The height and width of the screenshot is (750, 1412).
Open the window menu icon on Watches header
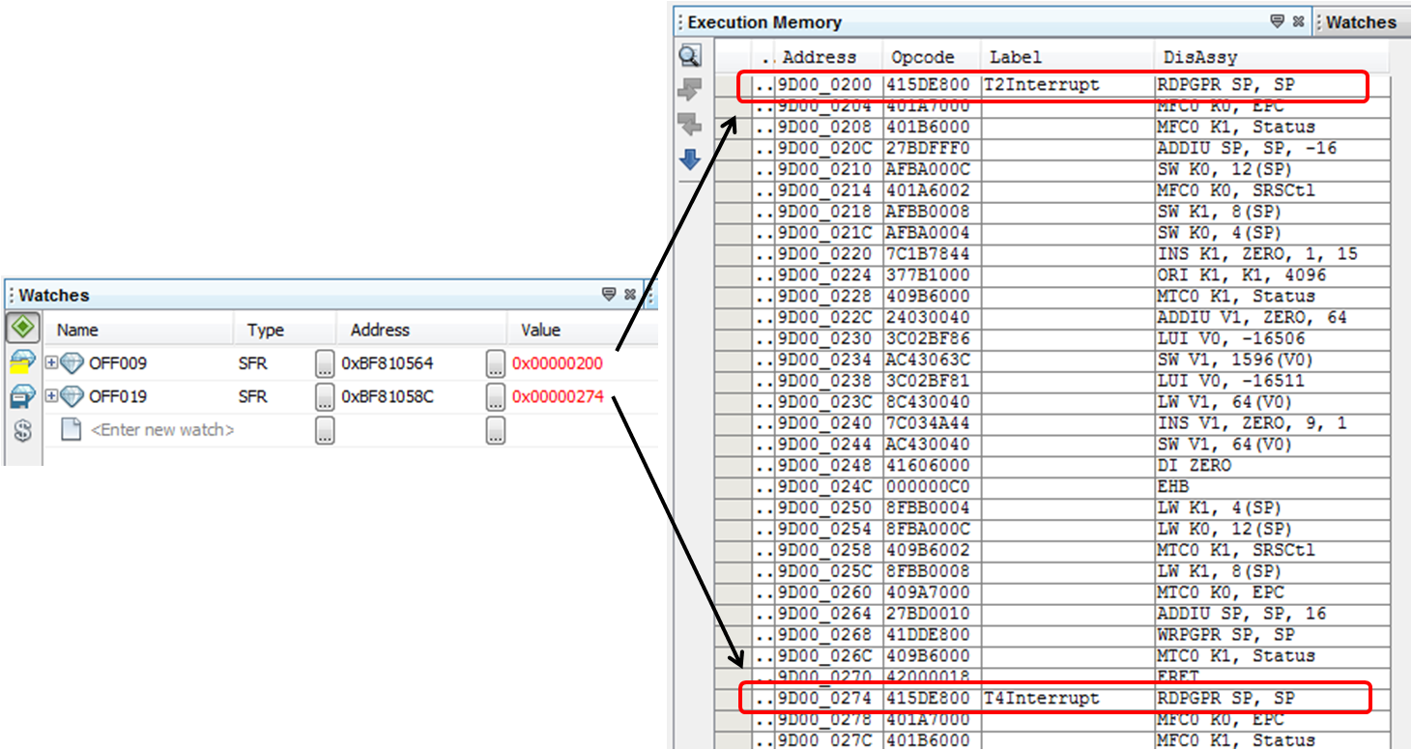609,295
